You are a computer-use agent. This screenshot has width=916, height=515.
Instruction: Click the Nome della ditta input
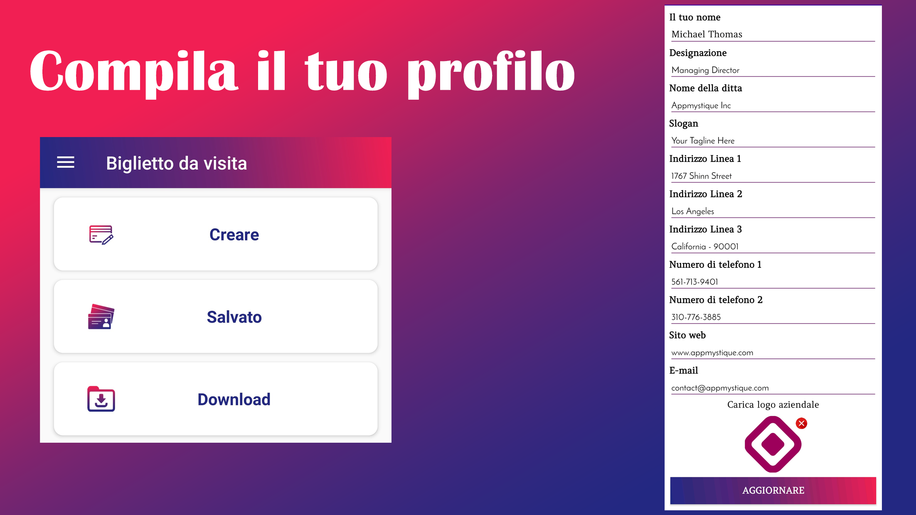(x=773, y=105)
